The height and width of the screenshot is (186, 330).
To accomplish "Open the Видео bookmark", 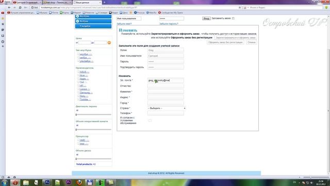I will [x=113, y=12].
